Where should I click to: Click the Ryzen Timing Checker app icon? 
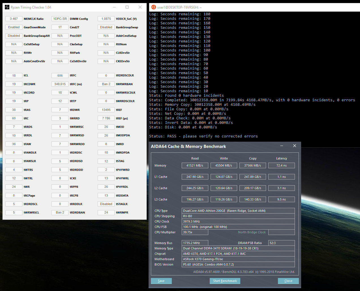pyautogui.click(x=7, y=7)
